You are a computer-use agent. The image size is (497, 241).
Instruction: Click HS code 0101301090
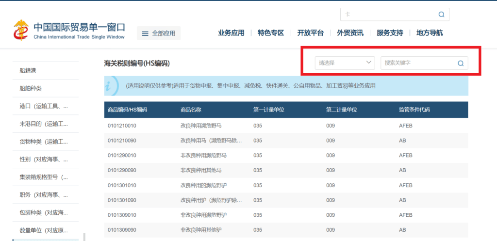point(122,200)
